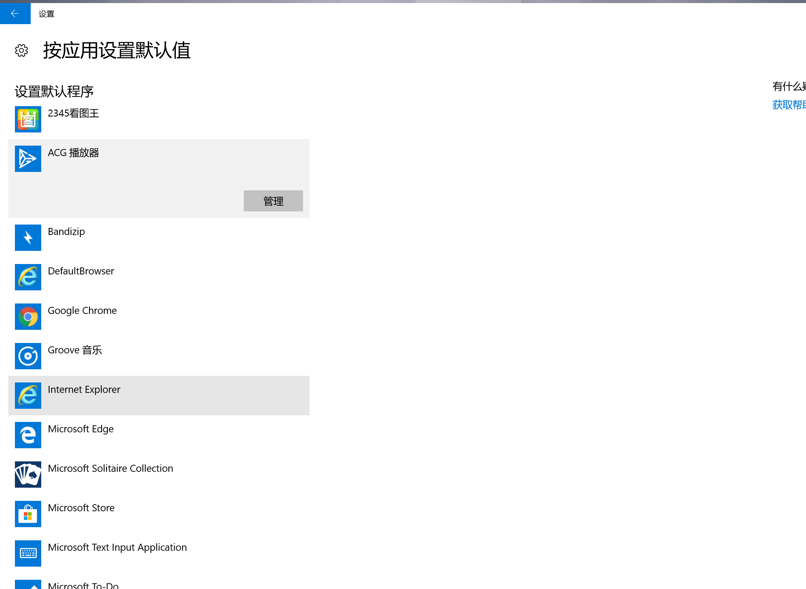Click the Microsoft Solitaire Collection label

111,468
